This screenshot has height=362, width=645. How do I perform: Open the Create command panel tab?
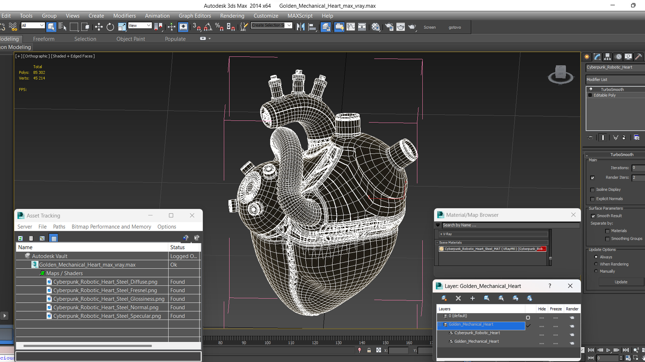(x=587, y=57)
